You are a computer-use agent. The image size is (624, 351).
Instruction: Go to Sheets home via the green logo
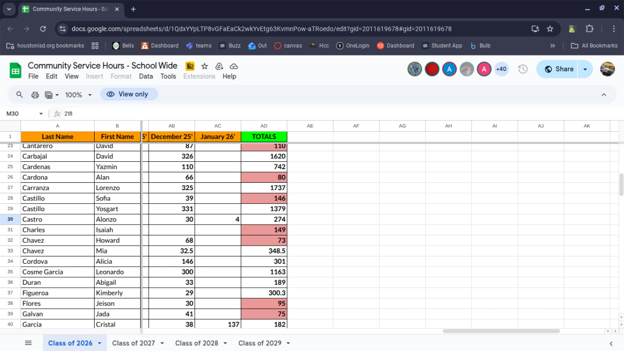pos(16,71)
